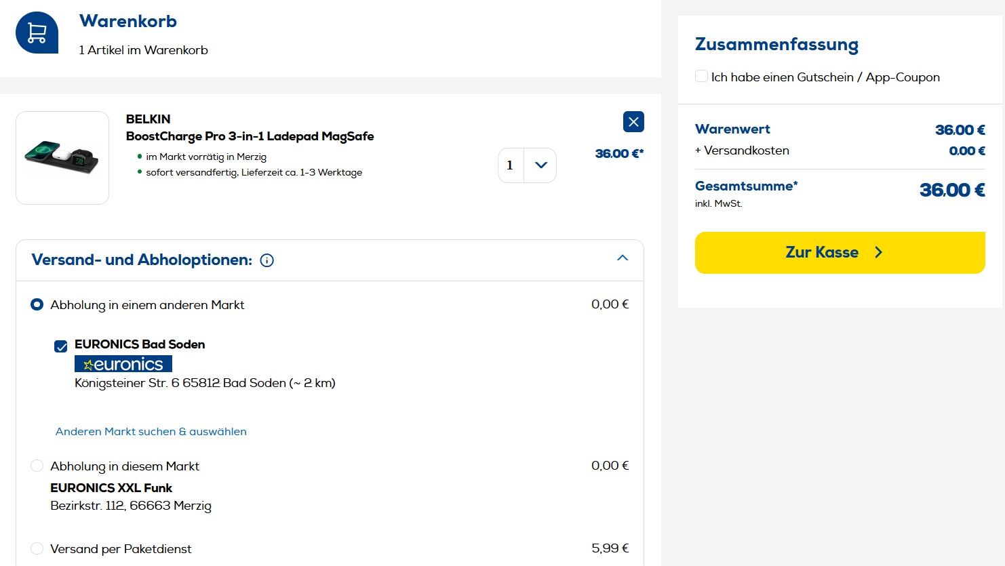Choose Versand per Paketdienst option
This screenshot has height=566, width=1005.
[x=37, y=548]
